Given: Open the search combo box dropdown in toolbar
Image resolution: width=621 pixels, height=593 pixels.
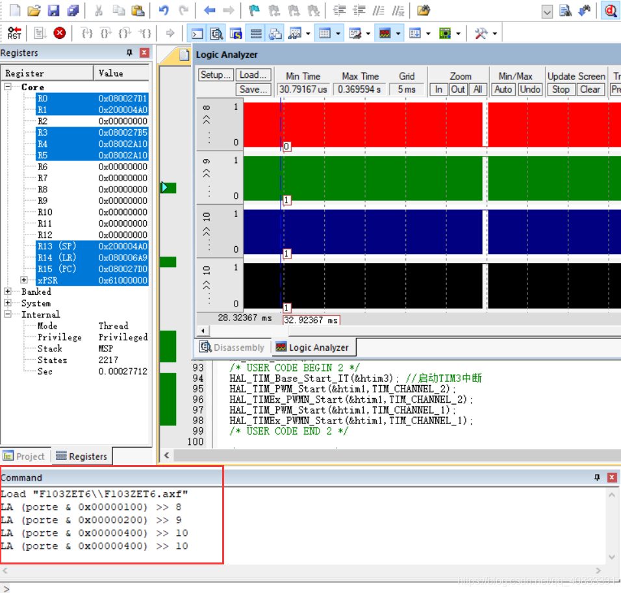Looking at the screenshot, I should coord(547,12).
